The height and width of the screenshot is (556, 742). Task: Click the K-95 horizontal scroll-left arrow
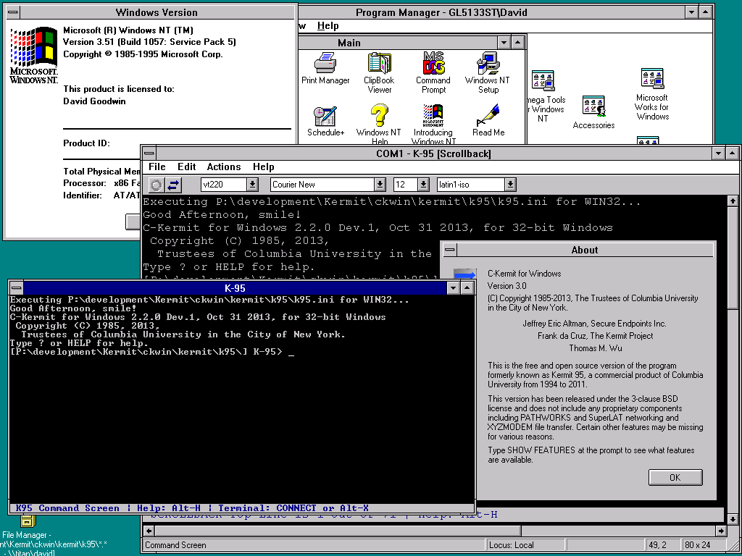tap(149, 531)
